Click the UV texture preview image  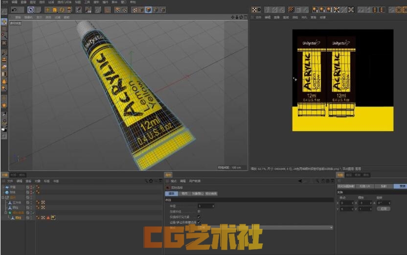click(343, 80)
